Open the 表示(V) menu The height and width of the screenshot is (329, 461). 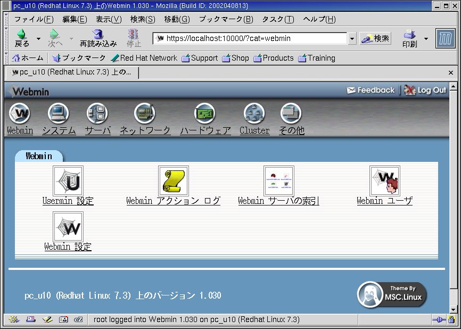(109, 19)
